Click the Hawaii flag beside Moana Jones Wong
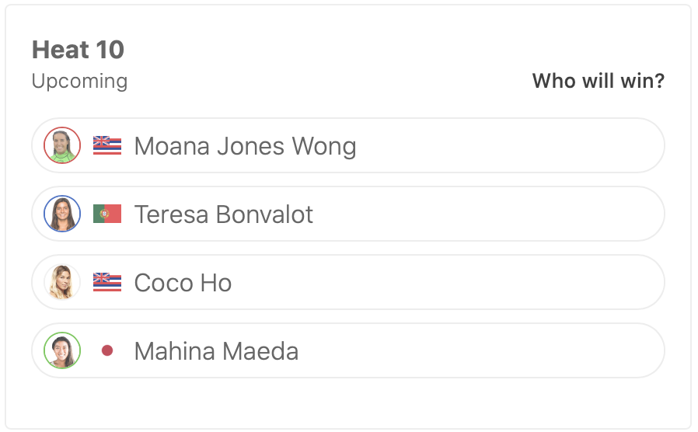Image resolution: width=698 pixels, height=432 pixels. click(x=107, y=145)
